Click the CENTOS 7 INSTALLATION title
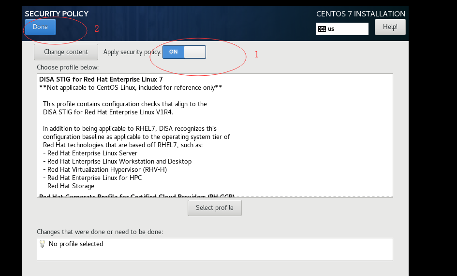 tap(361, 14)
